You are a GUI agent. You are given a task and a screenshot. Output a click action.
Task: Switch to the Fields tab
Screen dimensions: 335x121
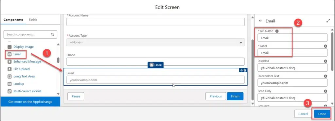pos(33,20)
